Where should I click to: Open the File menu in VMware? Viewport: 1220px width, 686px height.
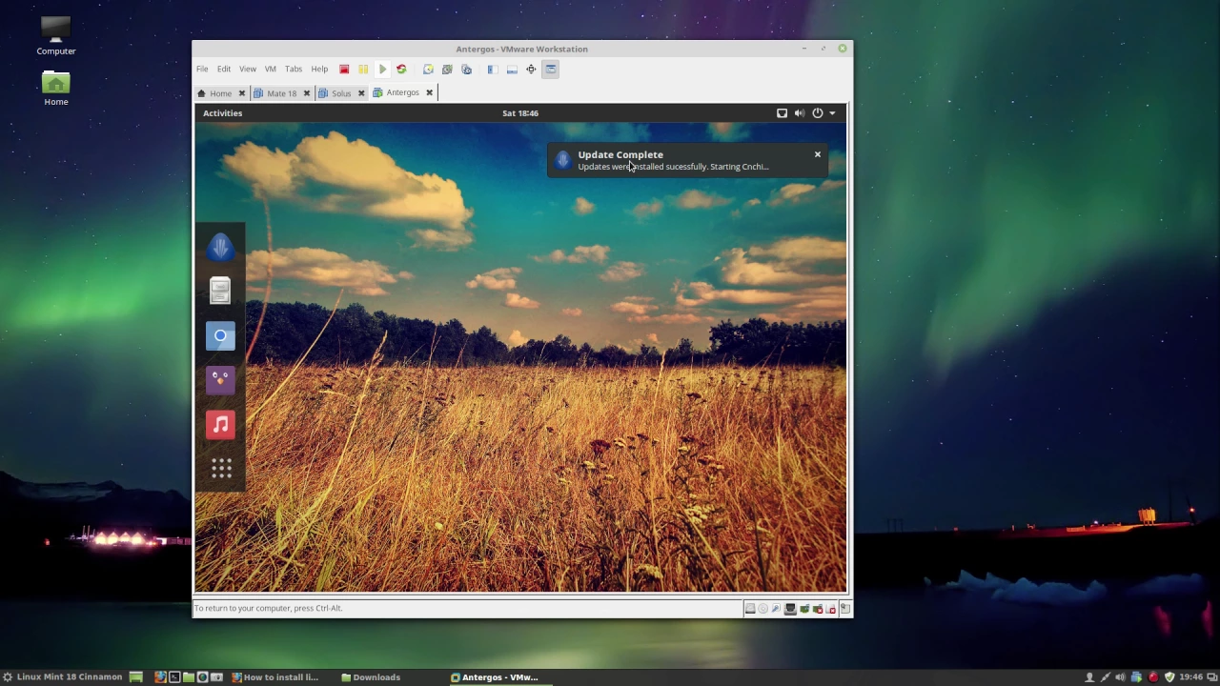[x=202, y=69]
